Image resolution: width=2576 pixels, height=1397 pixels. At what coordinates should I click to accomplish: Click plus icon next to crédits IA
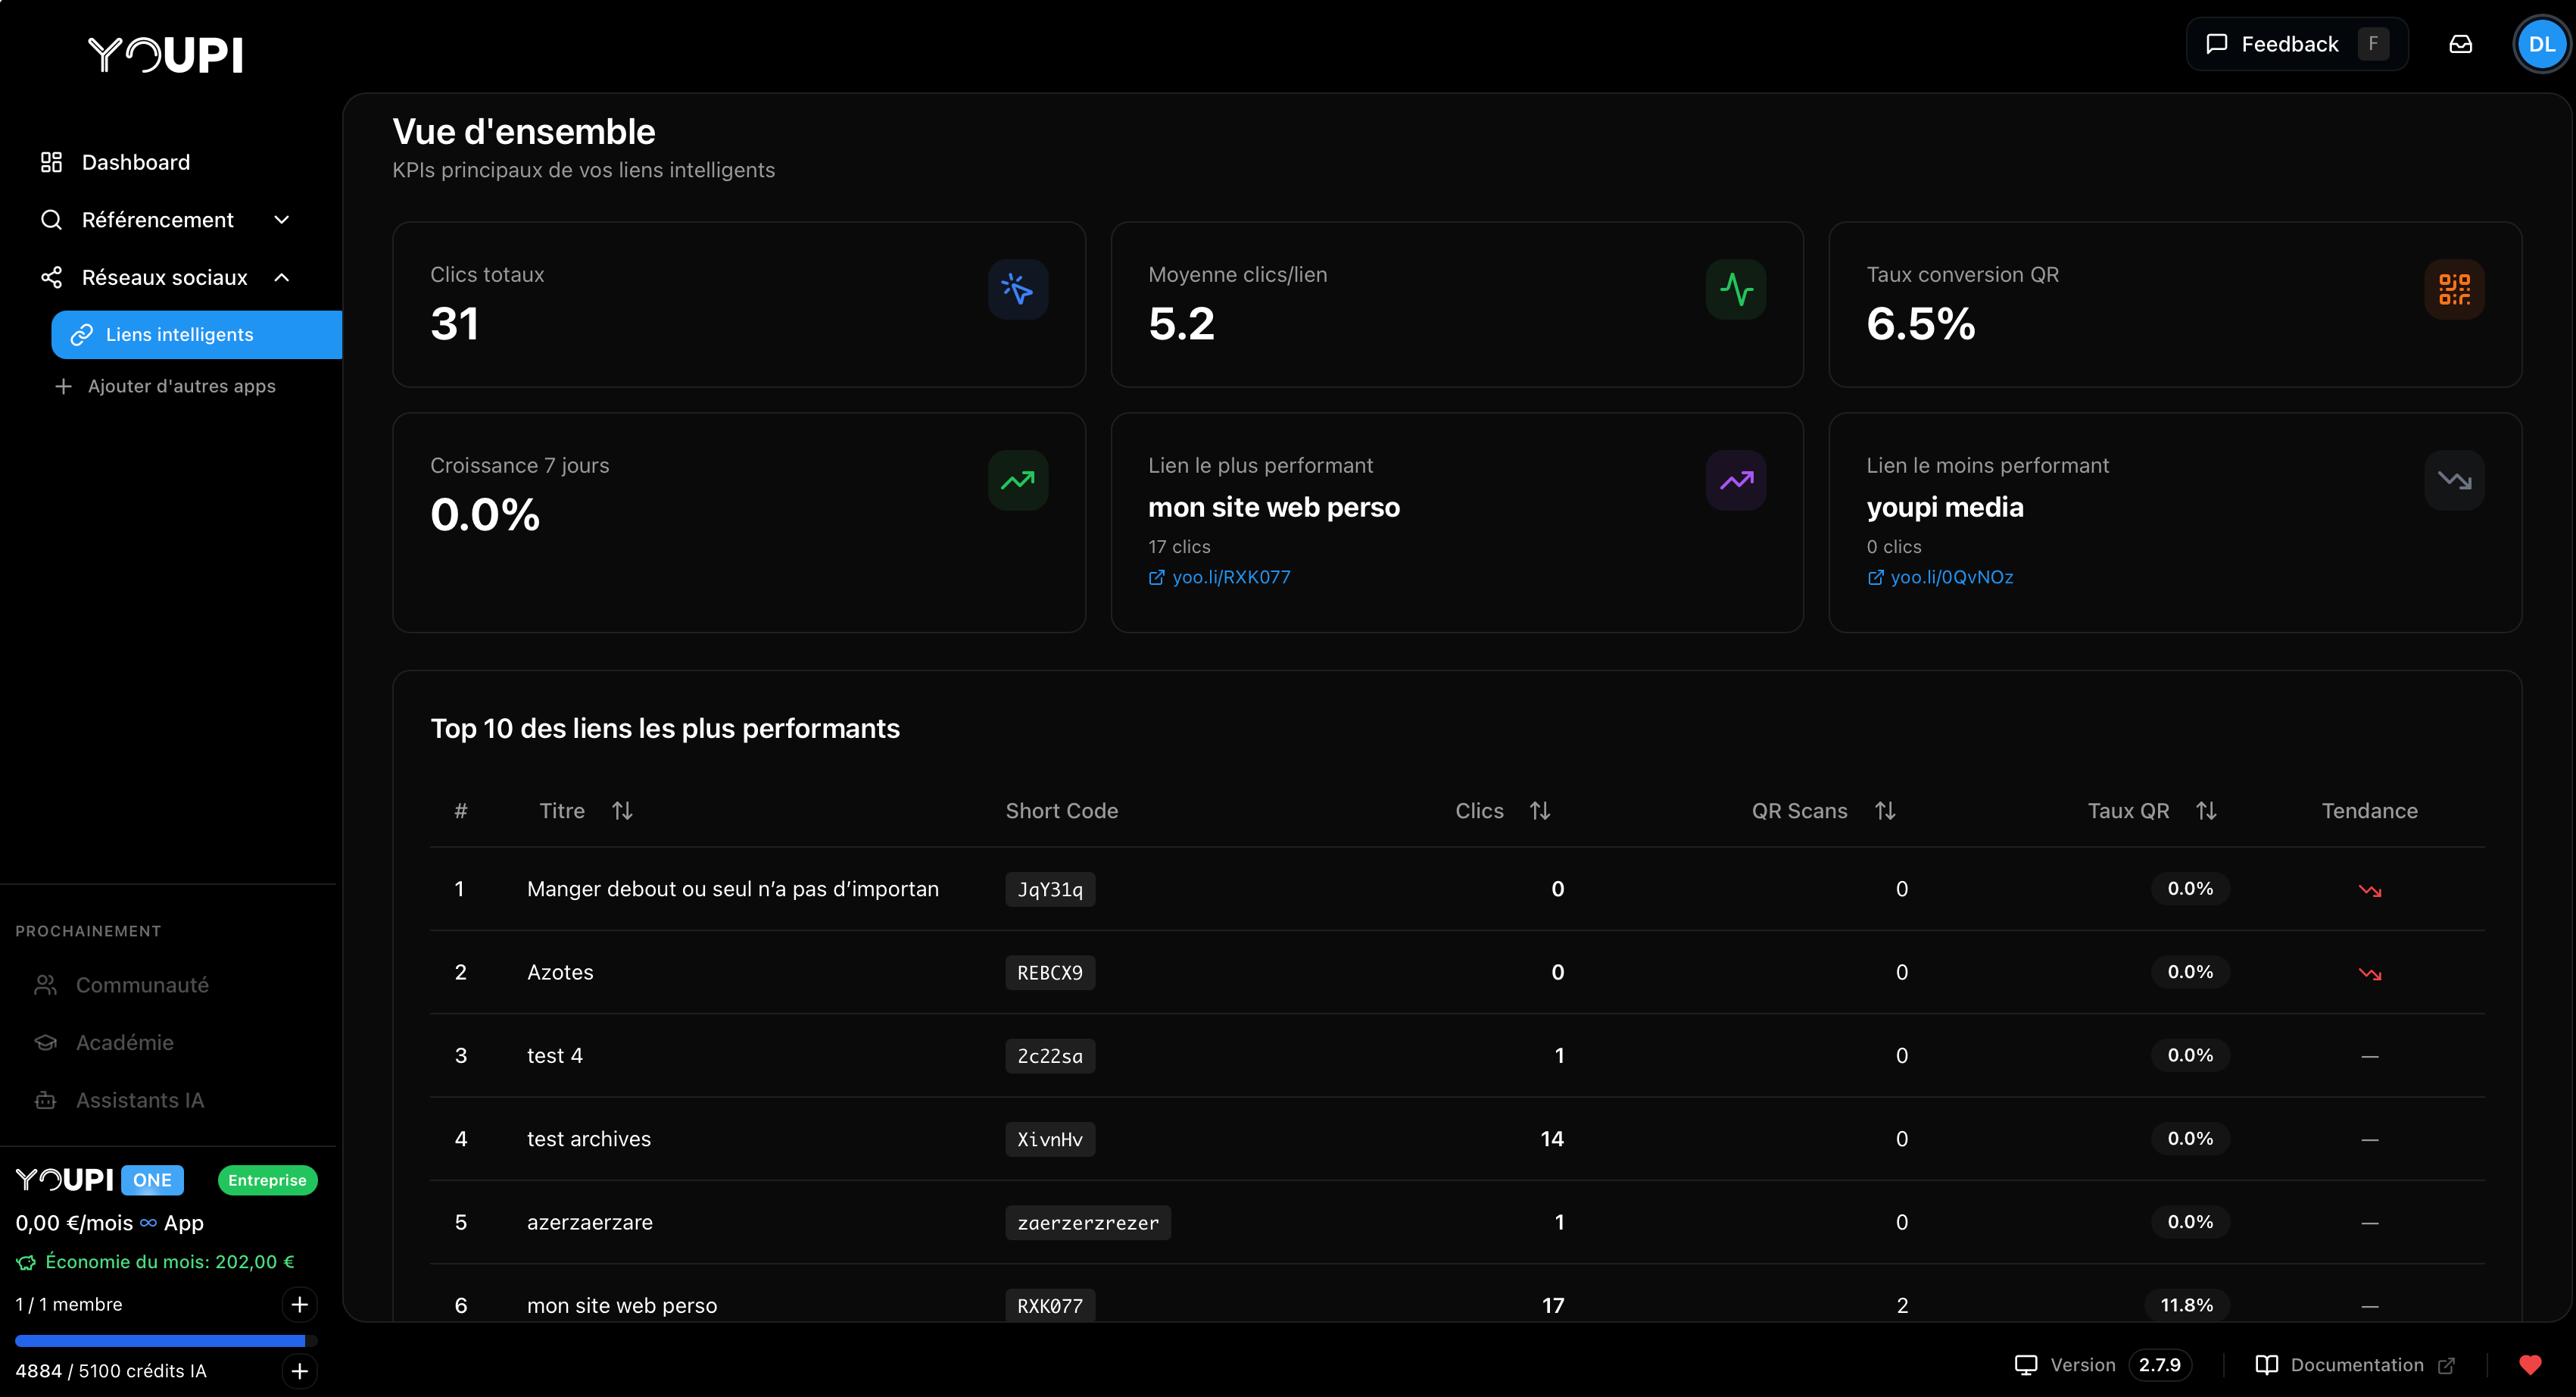(x=299, y=1370)
